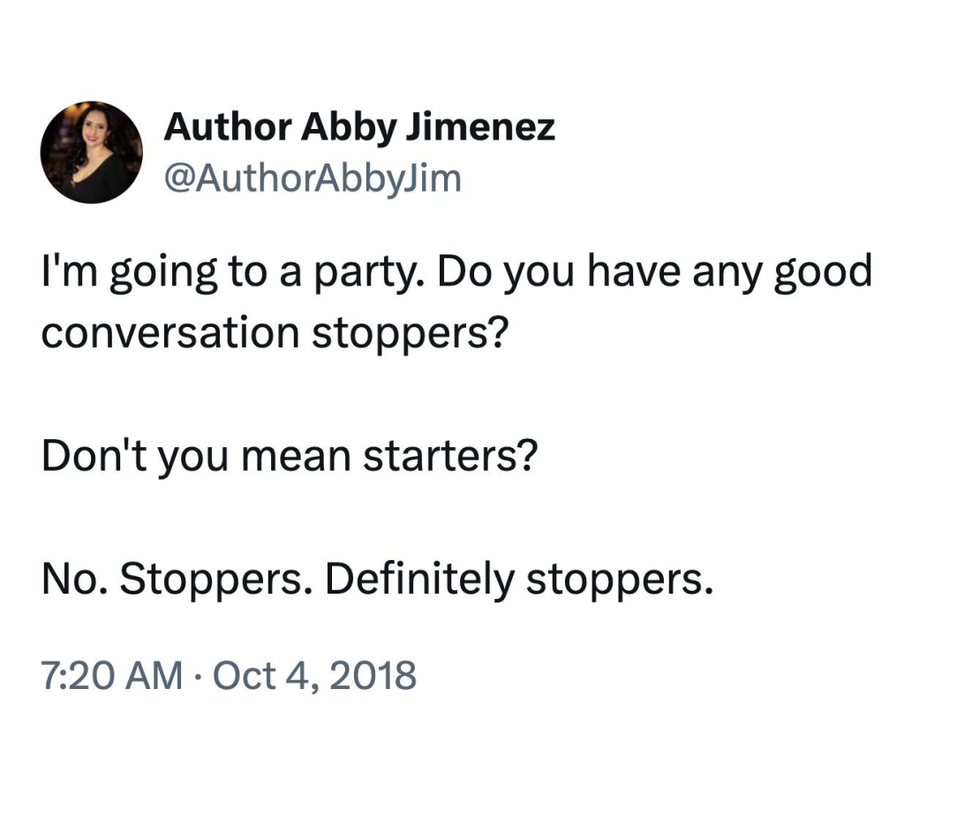
Task: Click the display name Author Abby Jimenez
Action: 359,128
